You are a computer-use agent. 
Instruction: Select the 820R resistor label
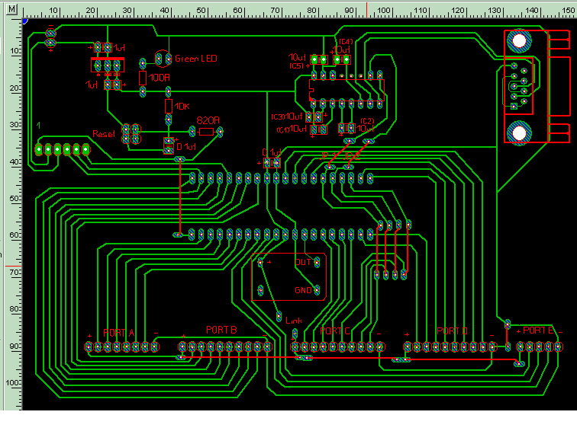(x=208, y=120)
